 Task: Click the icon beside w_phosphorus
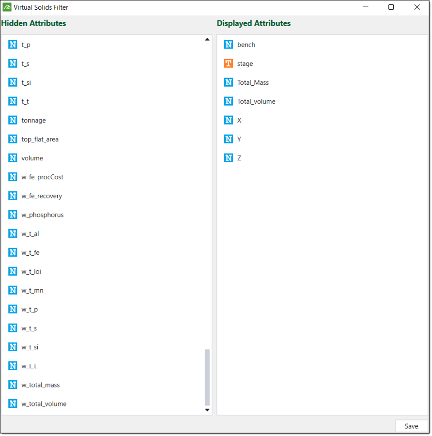(x=13, y=215)
